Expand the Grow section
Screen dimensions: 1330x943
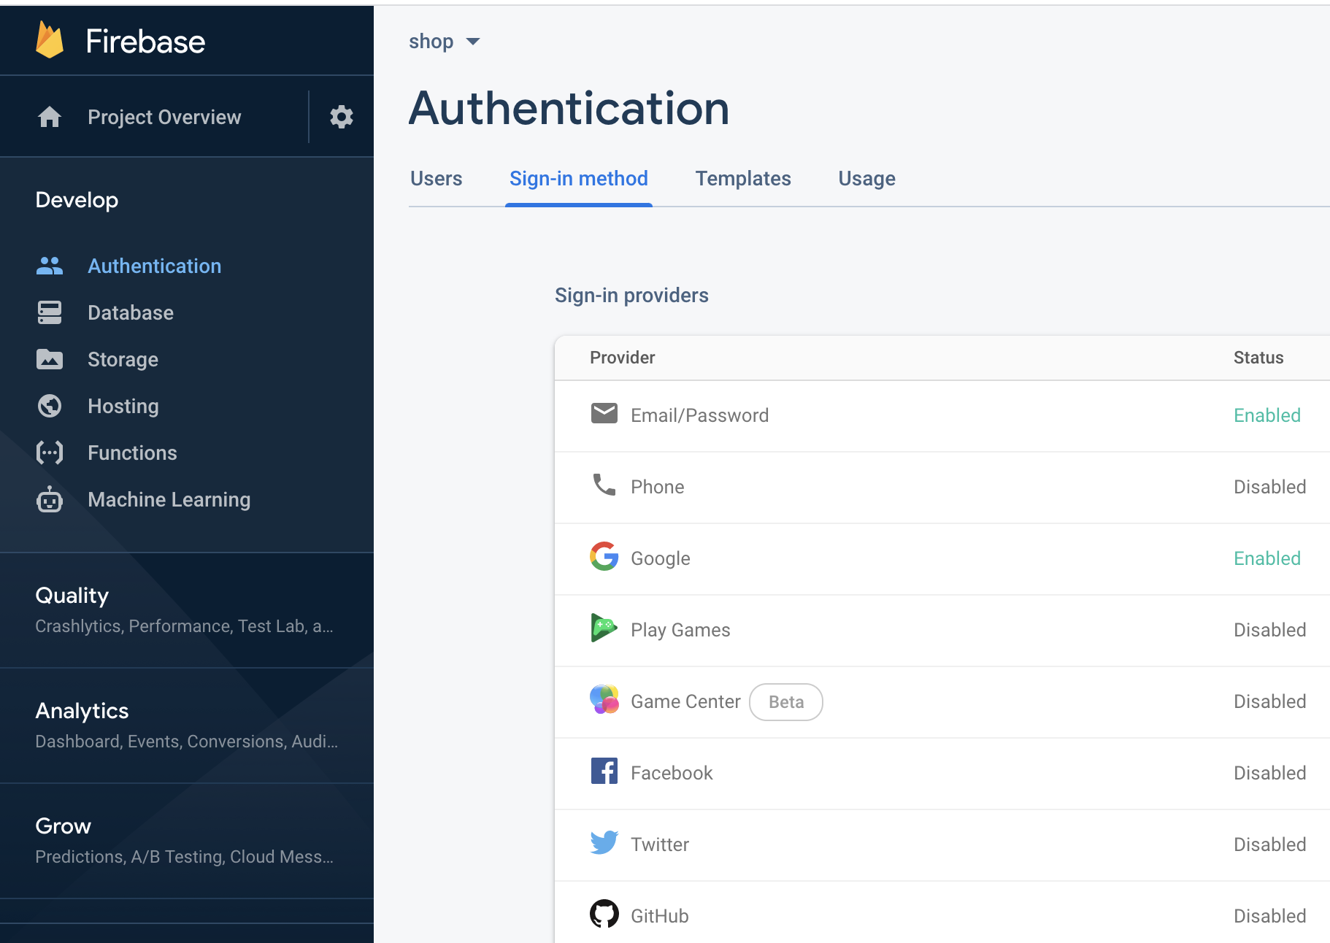[x=187, y=841]
